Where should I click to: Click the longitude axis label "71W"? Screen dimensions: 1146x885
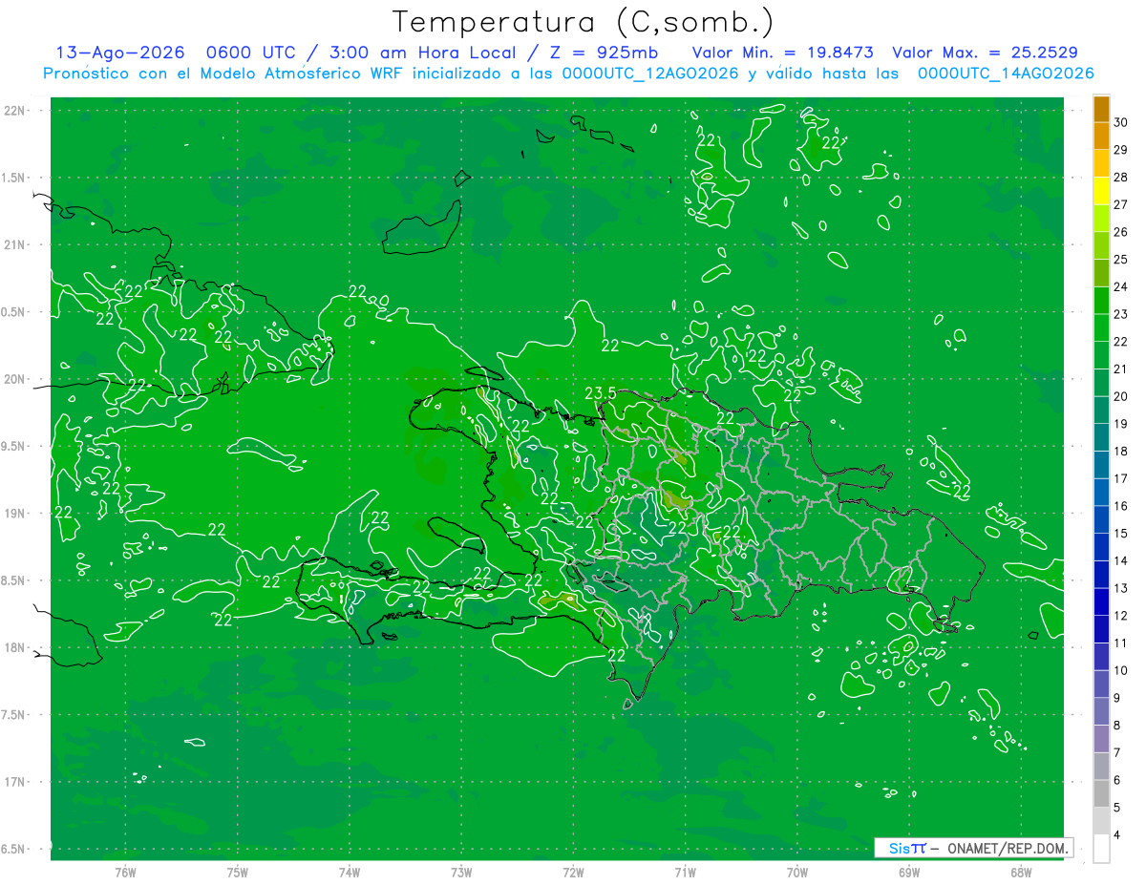pyautogui.click(x=685, y=872)
